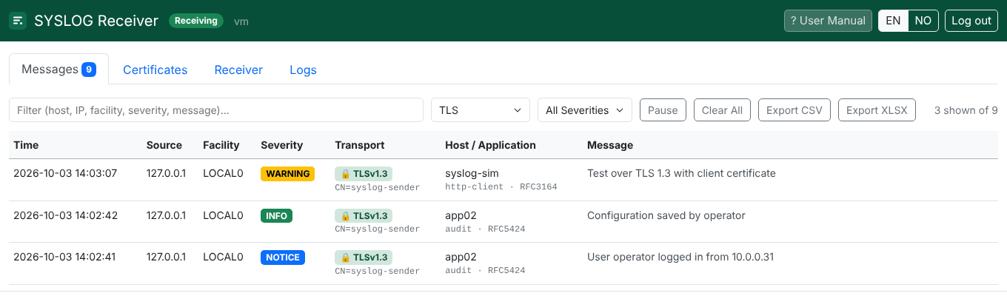Image resolution: width=1007 pixels, height=296 pixels.
Task: Click 'http-client · RFC3164' application text
Action: tap(501, 187)
